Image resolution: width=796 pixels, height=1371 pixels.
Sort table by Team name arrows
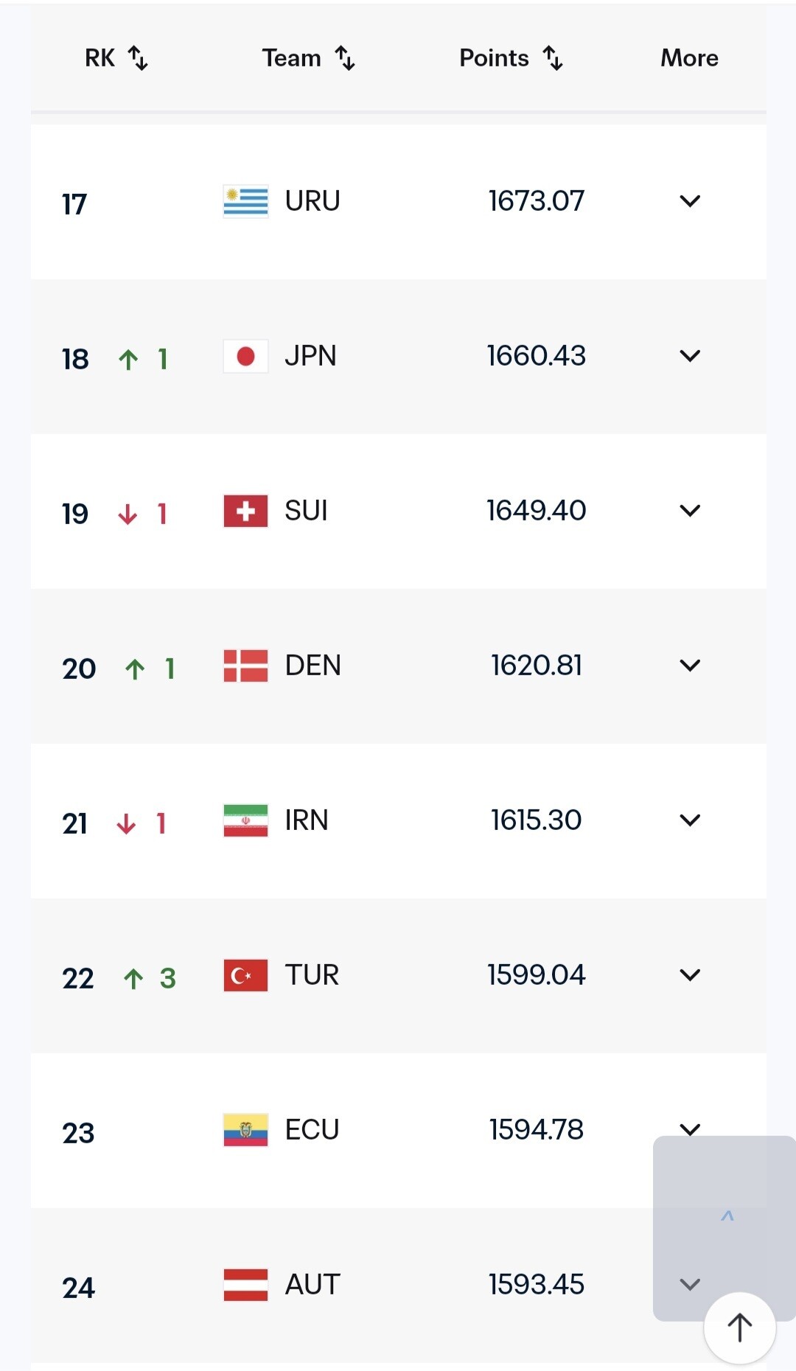click(x=345, y=57)
